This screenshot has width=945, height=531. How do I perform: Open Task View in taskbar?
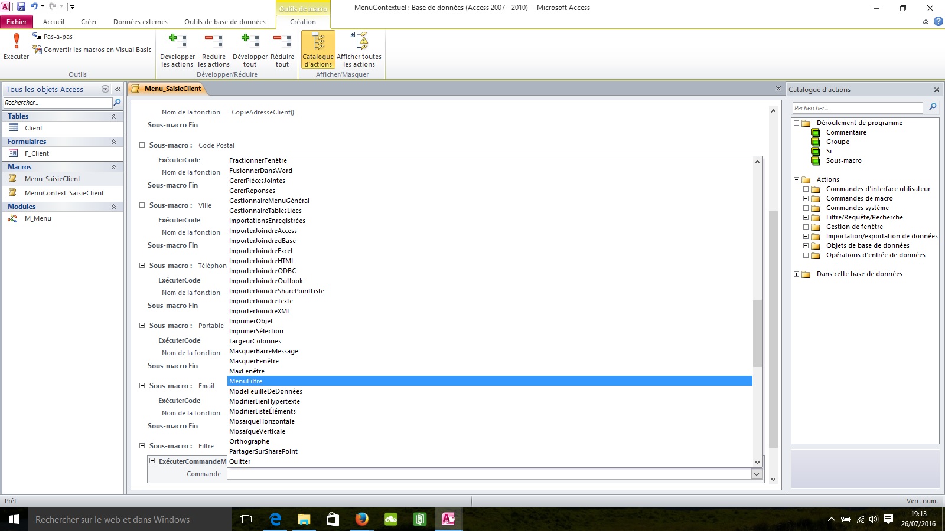[x=246, y=519]
